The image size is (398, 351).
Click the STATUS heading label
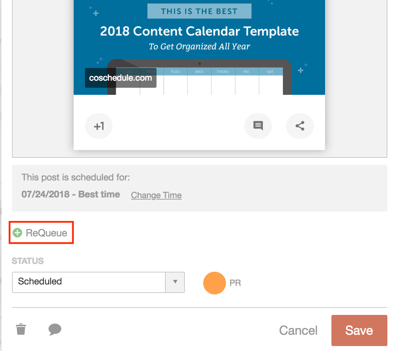(28, 261)
